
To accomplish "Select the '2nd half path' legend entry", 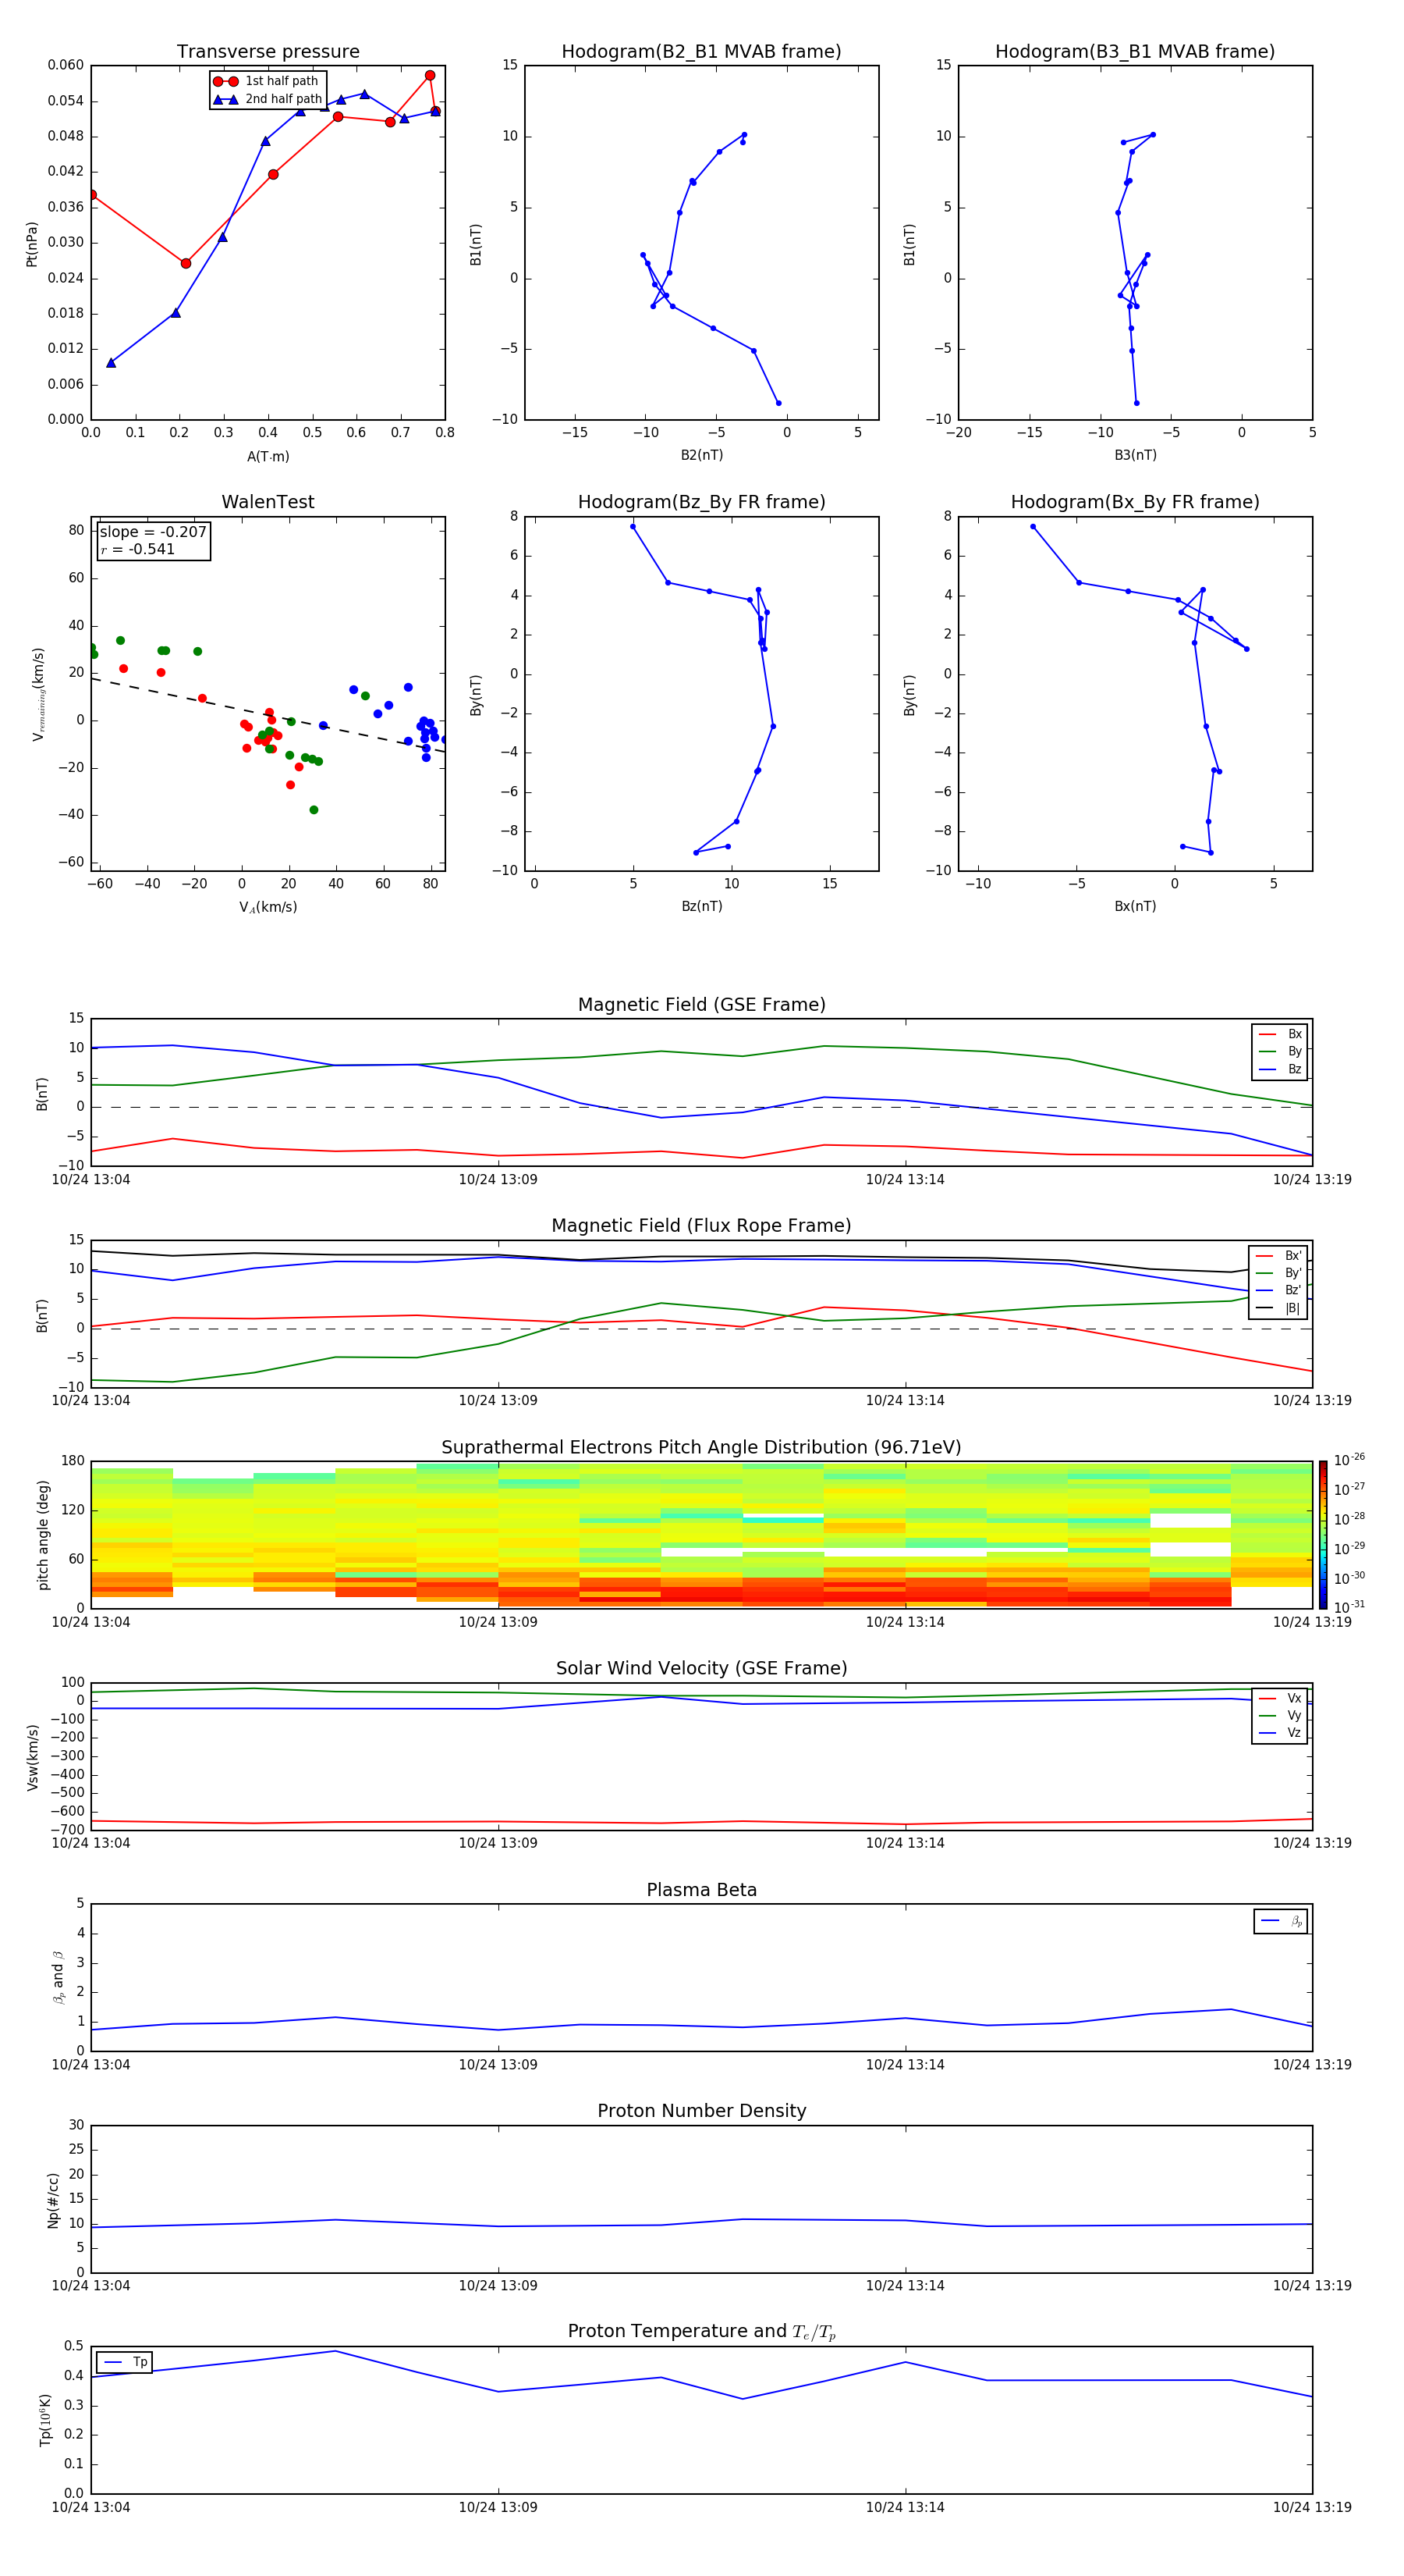I will pos(268,99).
